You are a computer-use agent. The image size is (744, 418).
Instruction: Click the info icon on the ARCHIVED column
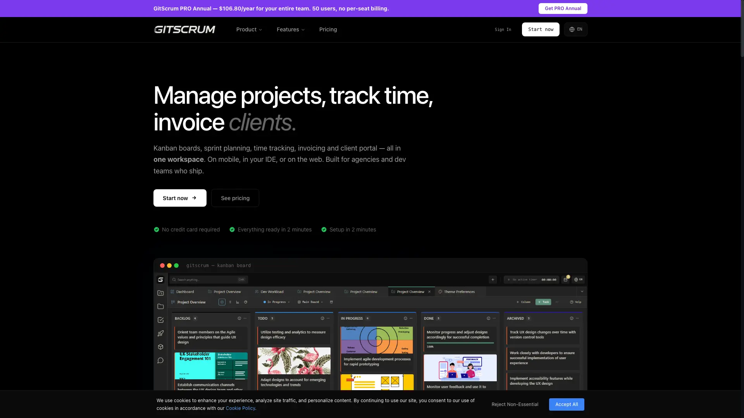[572, 318]
